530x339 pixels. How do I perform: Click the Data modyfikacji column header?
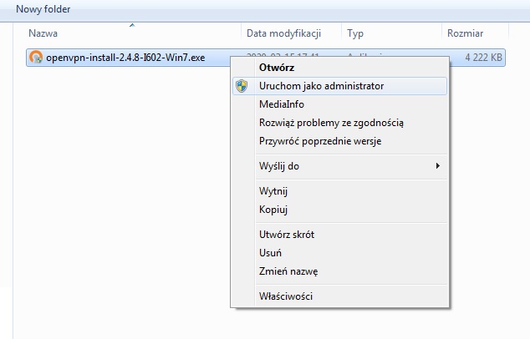tap(284, 33)
